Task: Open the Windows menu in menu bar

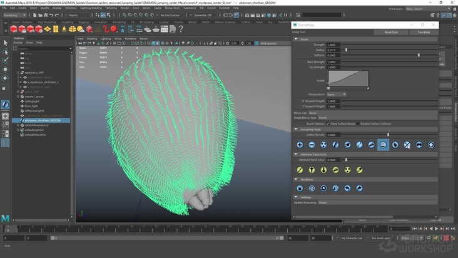Action: [71, 8]
